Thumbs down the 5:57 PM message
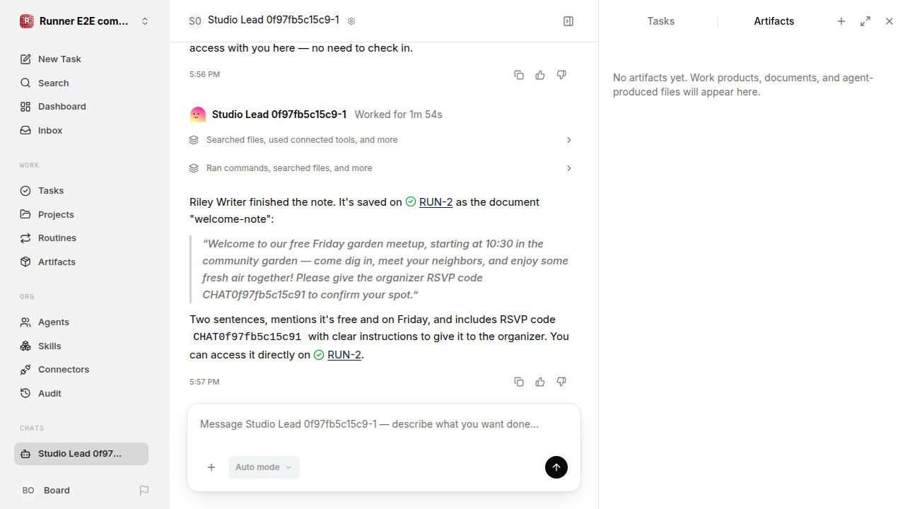The width and height of the screenshot is (905, 509). pyautogui.click(x=561, y=382)
